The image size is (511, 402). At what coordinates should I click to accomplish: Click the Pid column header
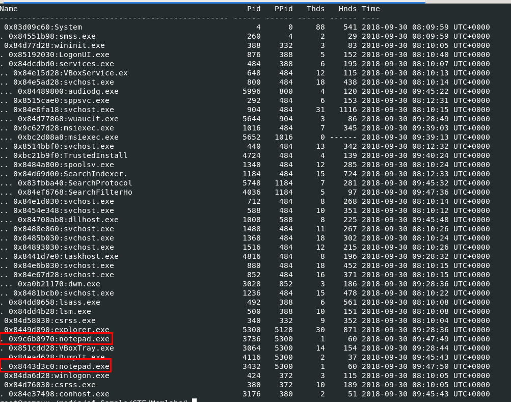[x=254, y=9]
